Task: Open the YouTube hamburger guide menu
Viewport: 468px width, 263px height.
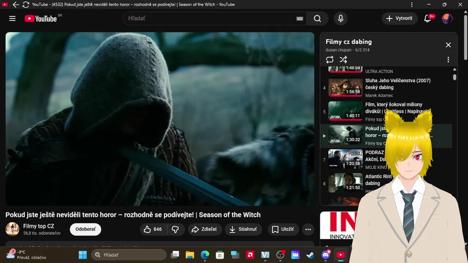Action: pos(12,19)
